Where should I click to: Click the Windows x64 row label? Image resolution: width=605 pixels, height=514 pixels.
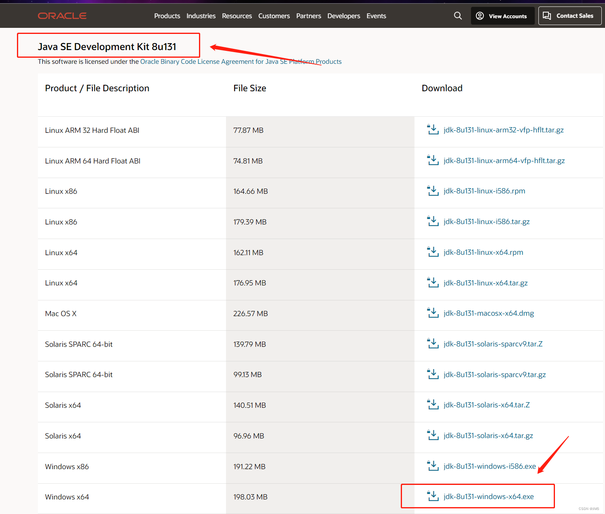point(67,497)
